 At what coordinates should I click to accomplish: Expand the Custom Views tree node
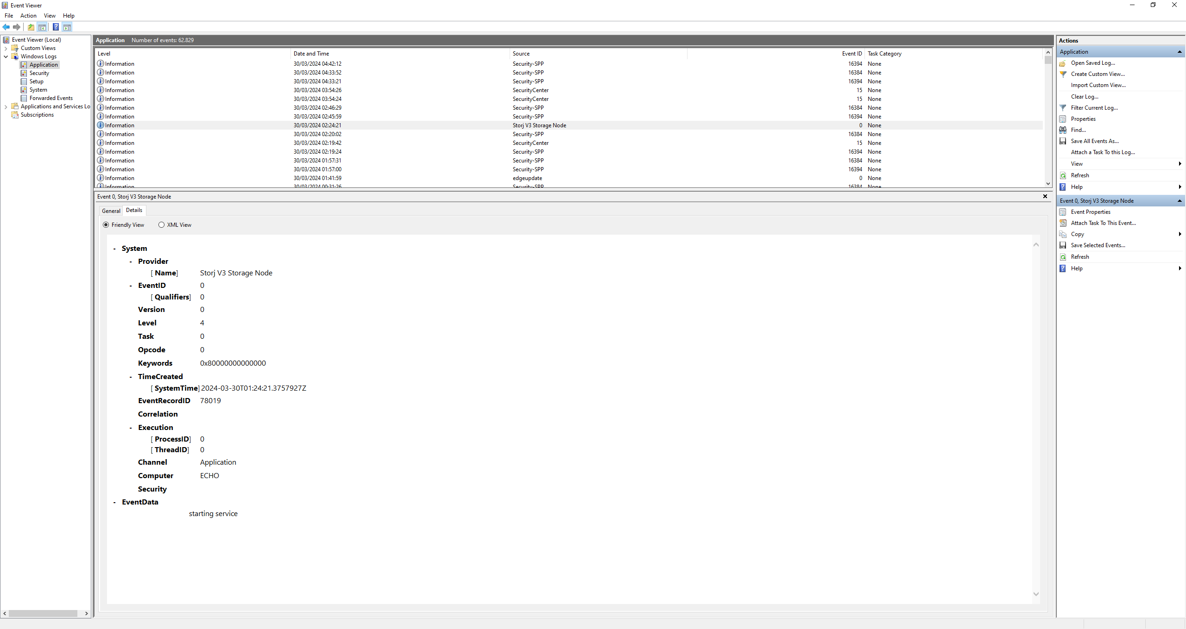tap(6, 48)
